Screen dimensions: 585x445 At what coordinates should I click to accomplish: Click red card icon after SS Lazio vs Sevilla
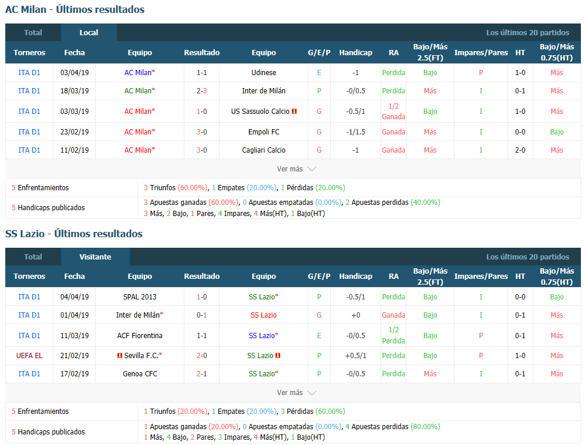tap(278, 356)
